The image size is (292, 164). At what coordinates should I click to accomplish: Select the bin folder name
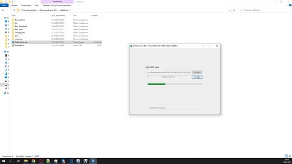tap(16, 23)
